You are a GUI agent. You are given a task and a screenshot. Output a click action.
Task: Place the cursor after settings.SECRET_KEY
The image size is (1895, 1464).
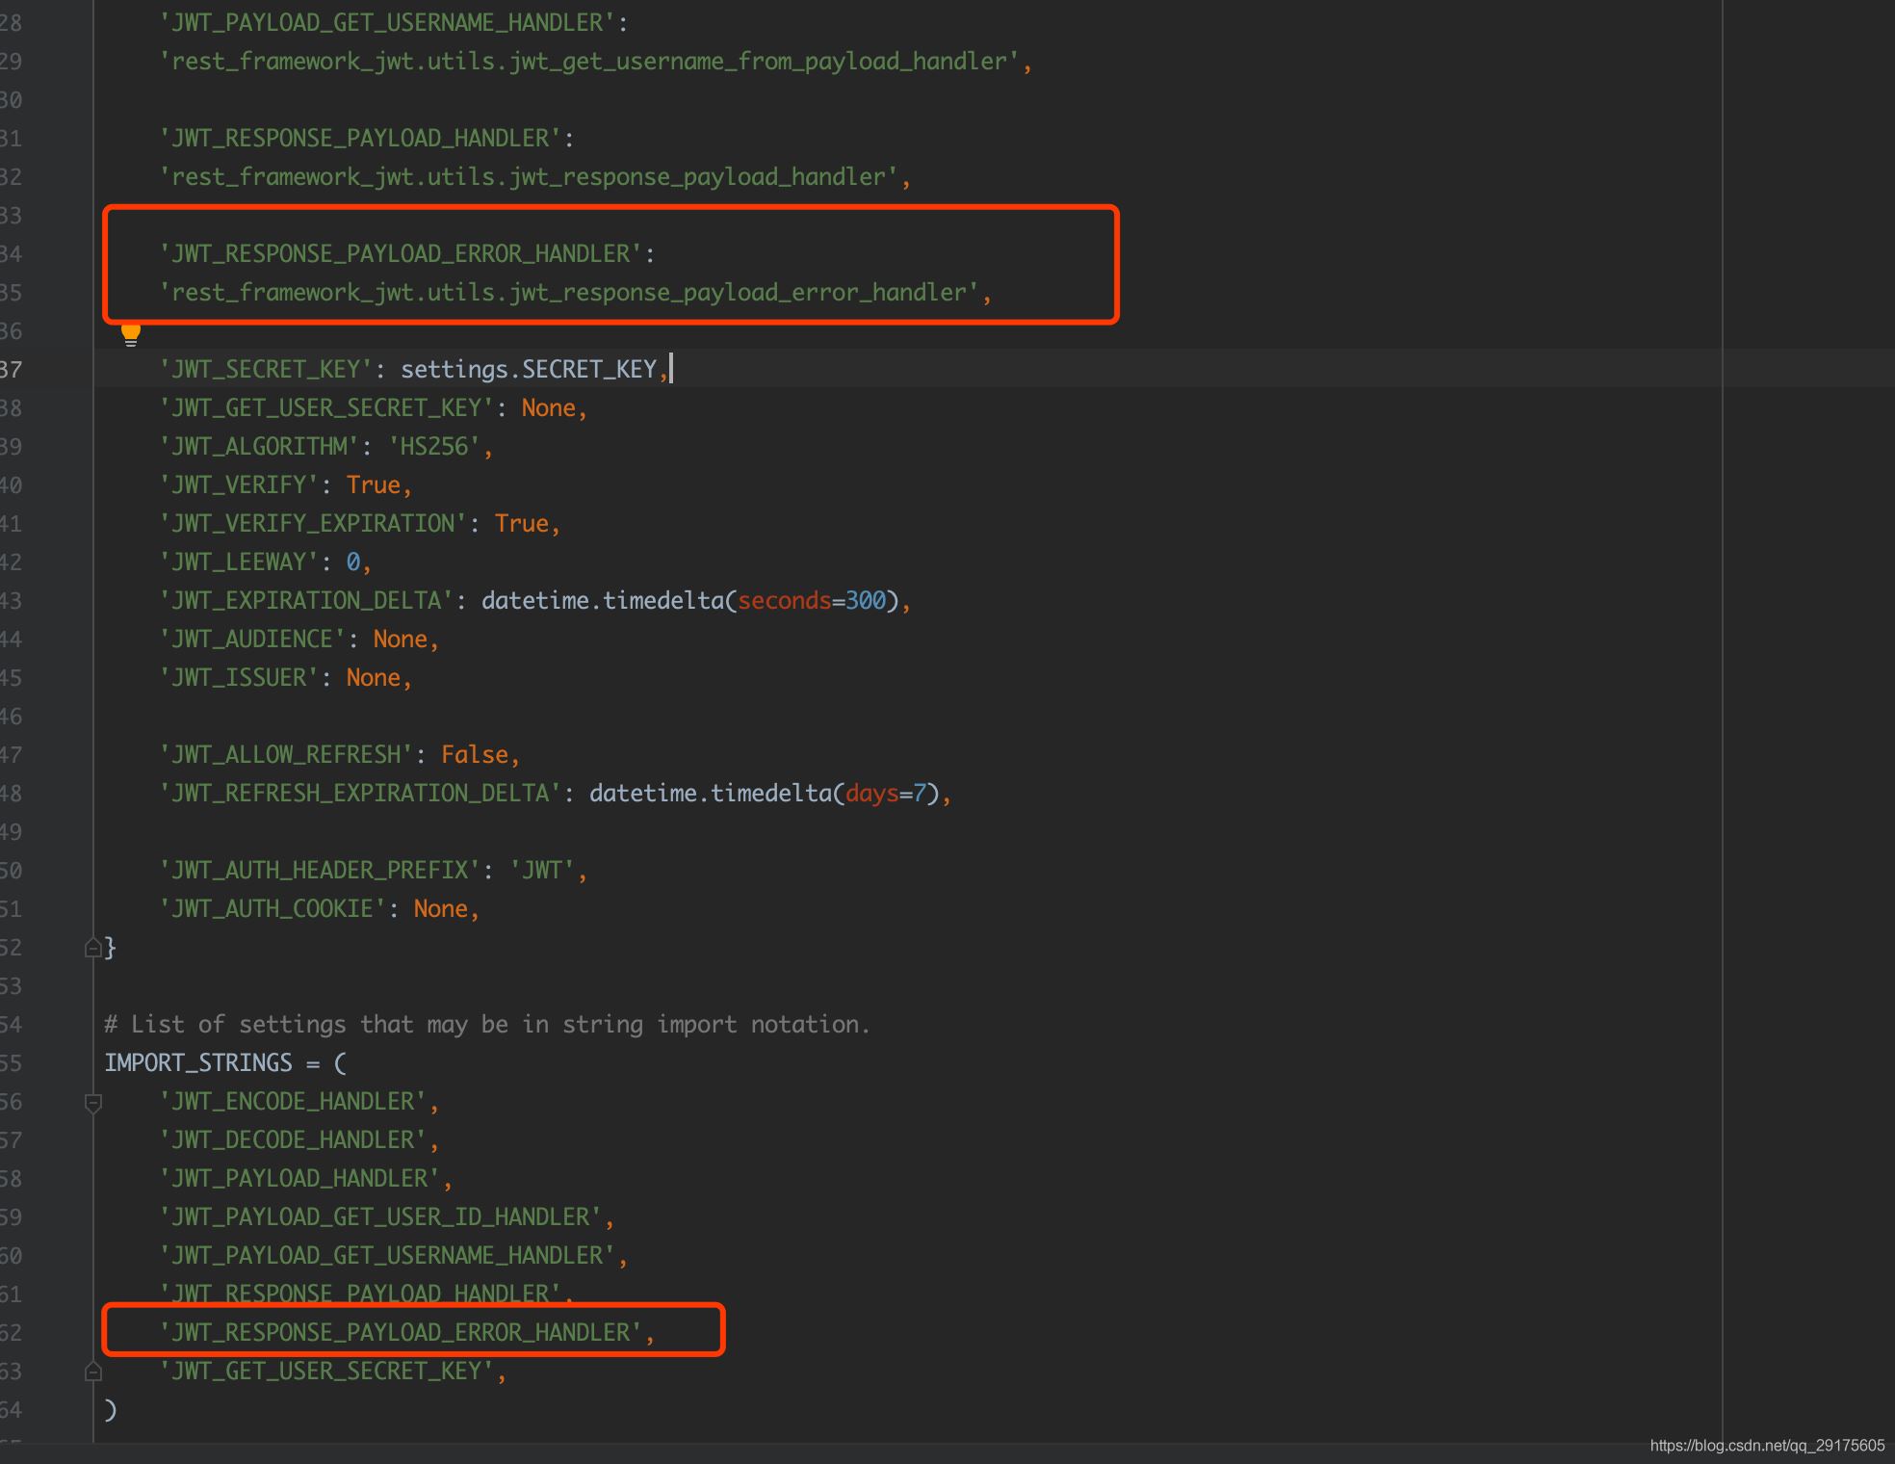(673, 369)
